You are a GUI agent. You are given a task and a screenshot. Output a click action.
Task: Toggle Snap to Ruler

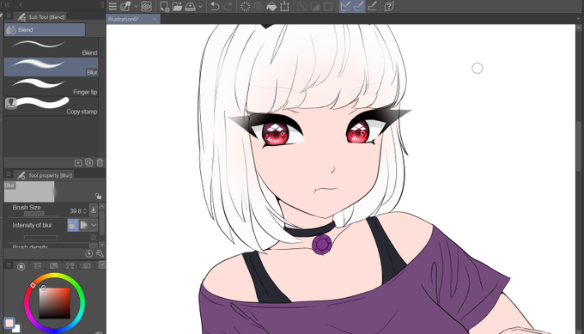point(345,6)
